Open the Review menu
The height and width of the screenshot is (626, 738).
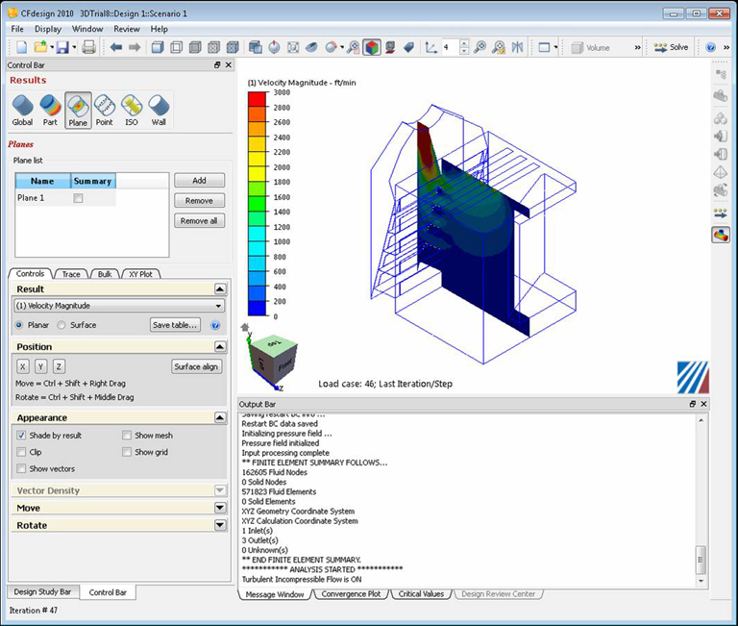127,29
